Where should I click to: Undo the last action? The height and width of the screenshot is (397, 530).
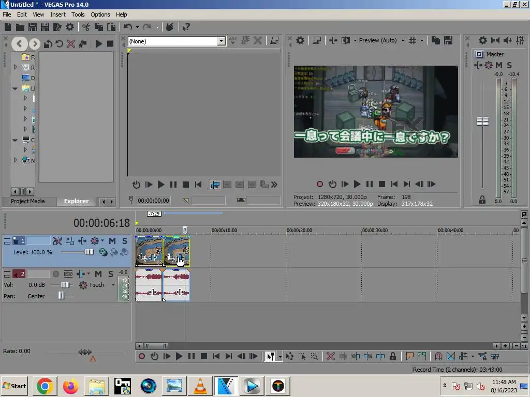(128, 27)
